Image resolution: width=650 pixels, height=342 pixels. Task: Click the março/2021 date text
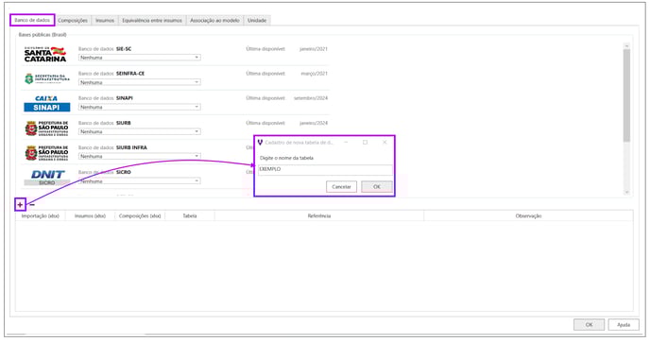pos(315,74)
